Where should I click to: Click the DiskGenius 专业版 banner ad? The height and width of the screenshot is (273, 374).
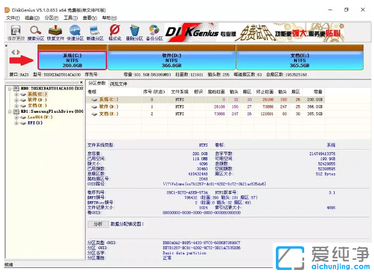(x=254, y=33)
